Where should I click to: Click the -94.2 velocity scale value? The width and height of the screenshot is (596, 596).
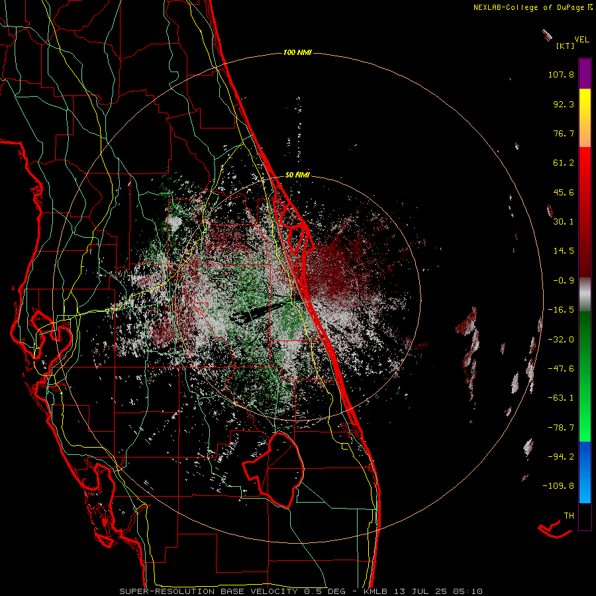coord(561,456)
